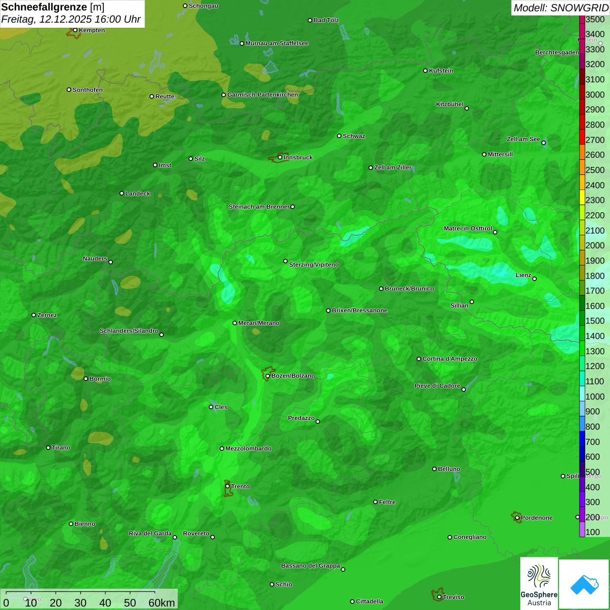The width and height of the screenshot is (610, 610).
Task: Click the GeoSphere Austria logo
Action: point(539,585)
